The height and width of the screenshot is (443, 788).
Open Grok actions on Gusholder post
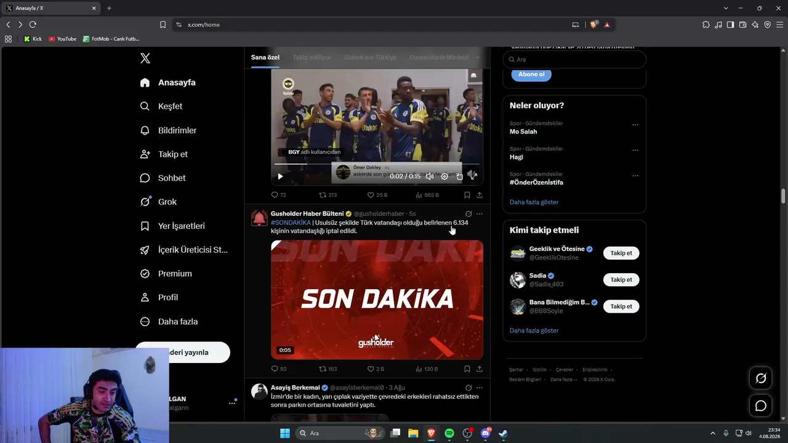click(x=468, y=214)
